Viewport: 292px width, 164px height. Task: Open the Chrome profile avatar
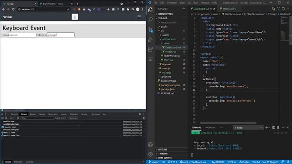[x=138, y=9]
